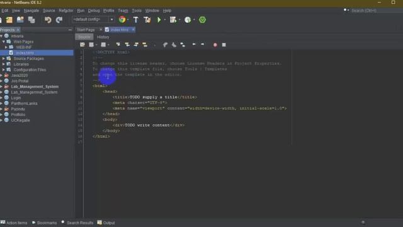Viewport: 403px width, 227px height.
Task: Undo the last edit
Action: (48, 20)
